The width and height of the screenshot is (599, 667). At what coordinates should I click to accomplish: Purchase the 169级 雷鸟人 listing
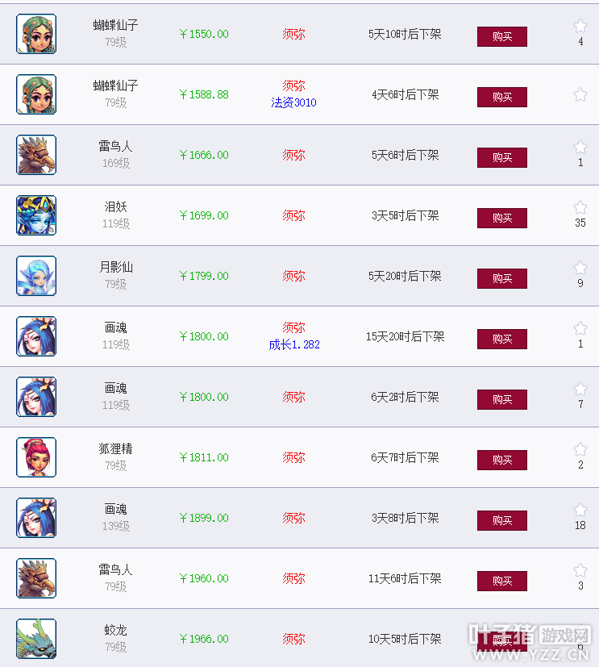coord(502,158)
